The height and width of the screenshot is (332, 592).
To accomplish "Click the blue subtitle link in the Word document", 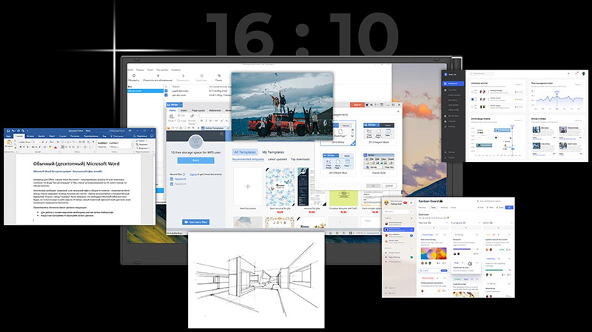I will (x=67, y=172).
